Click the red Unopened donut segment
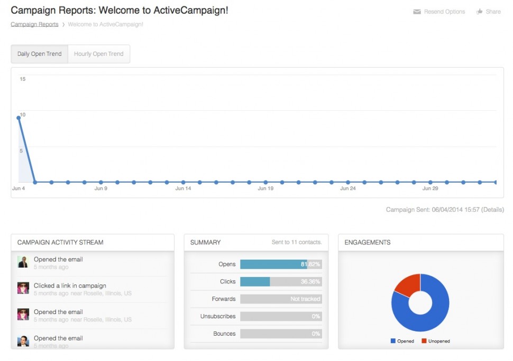The image size is (513, 361). [409, 285]
